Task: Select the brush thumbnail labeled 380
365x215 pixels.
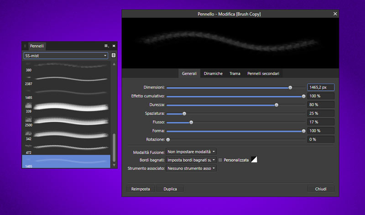Action: coord(66,67)
